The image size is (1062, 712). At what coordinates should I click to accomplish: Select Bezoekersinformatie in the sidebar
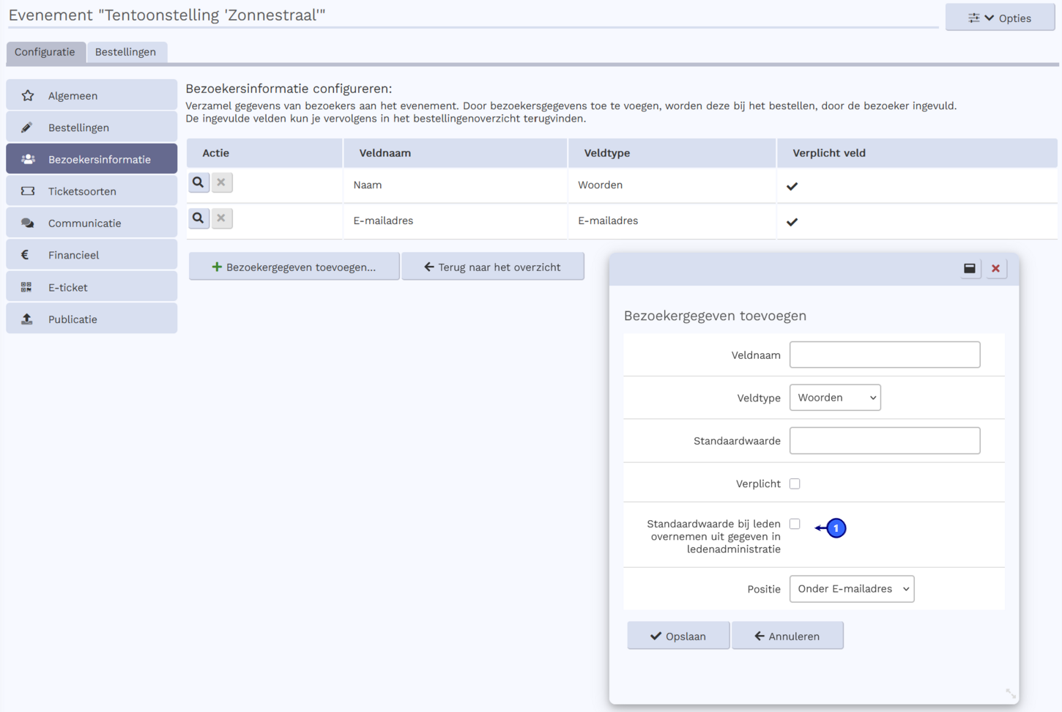point(92,159)
